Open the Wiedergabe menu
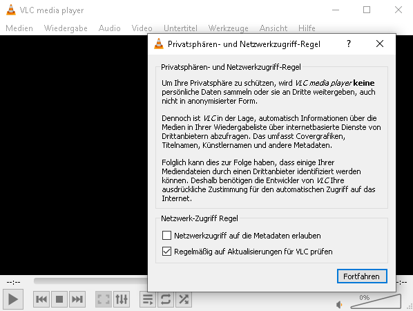 66,28
